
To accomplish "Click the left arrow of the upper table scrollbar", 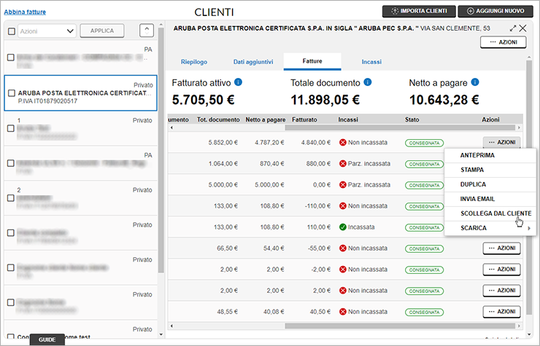I will coord(171,127).
